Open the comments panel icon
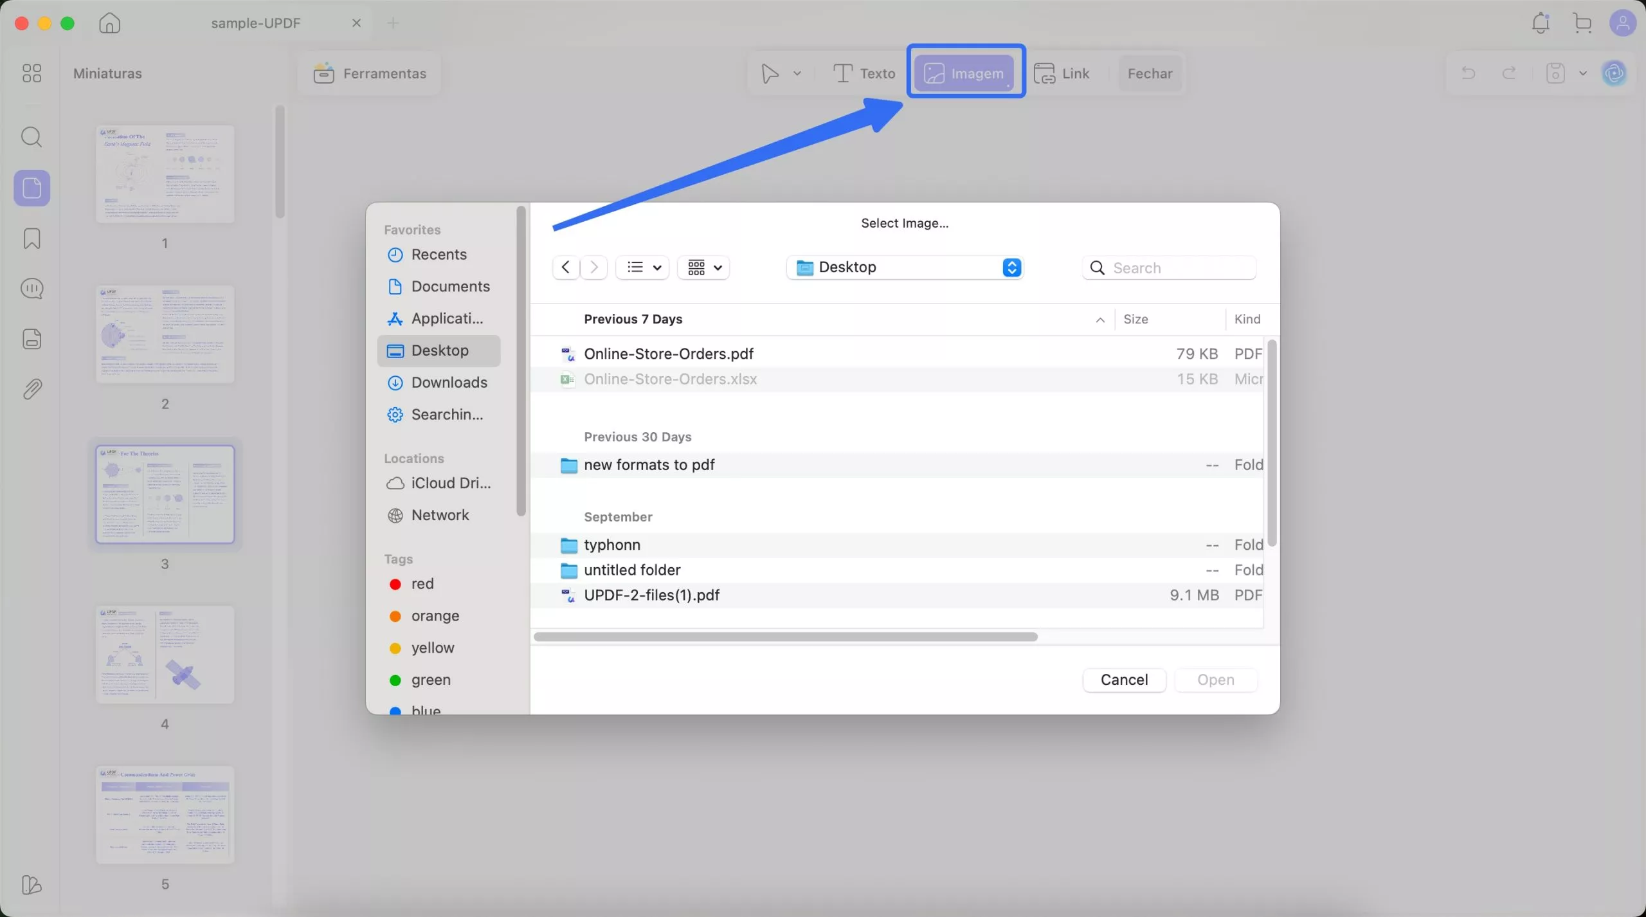 (x=32, y=289)
